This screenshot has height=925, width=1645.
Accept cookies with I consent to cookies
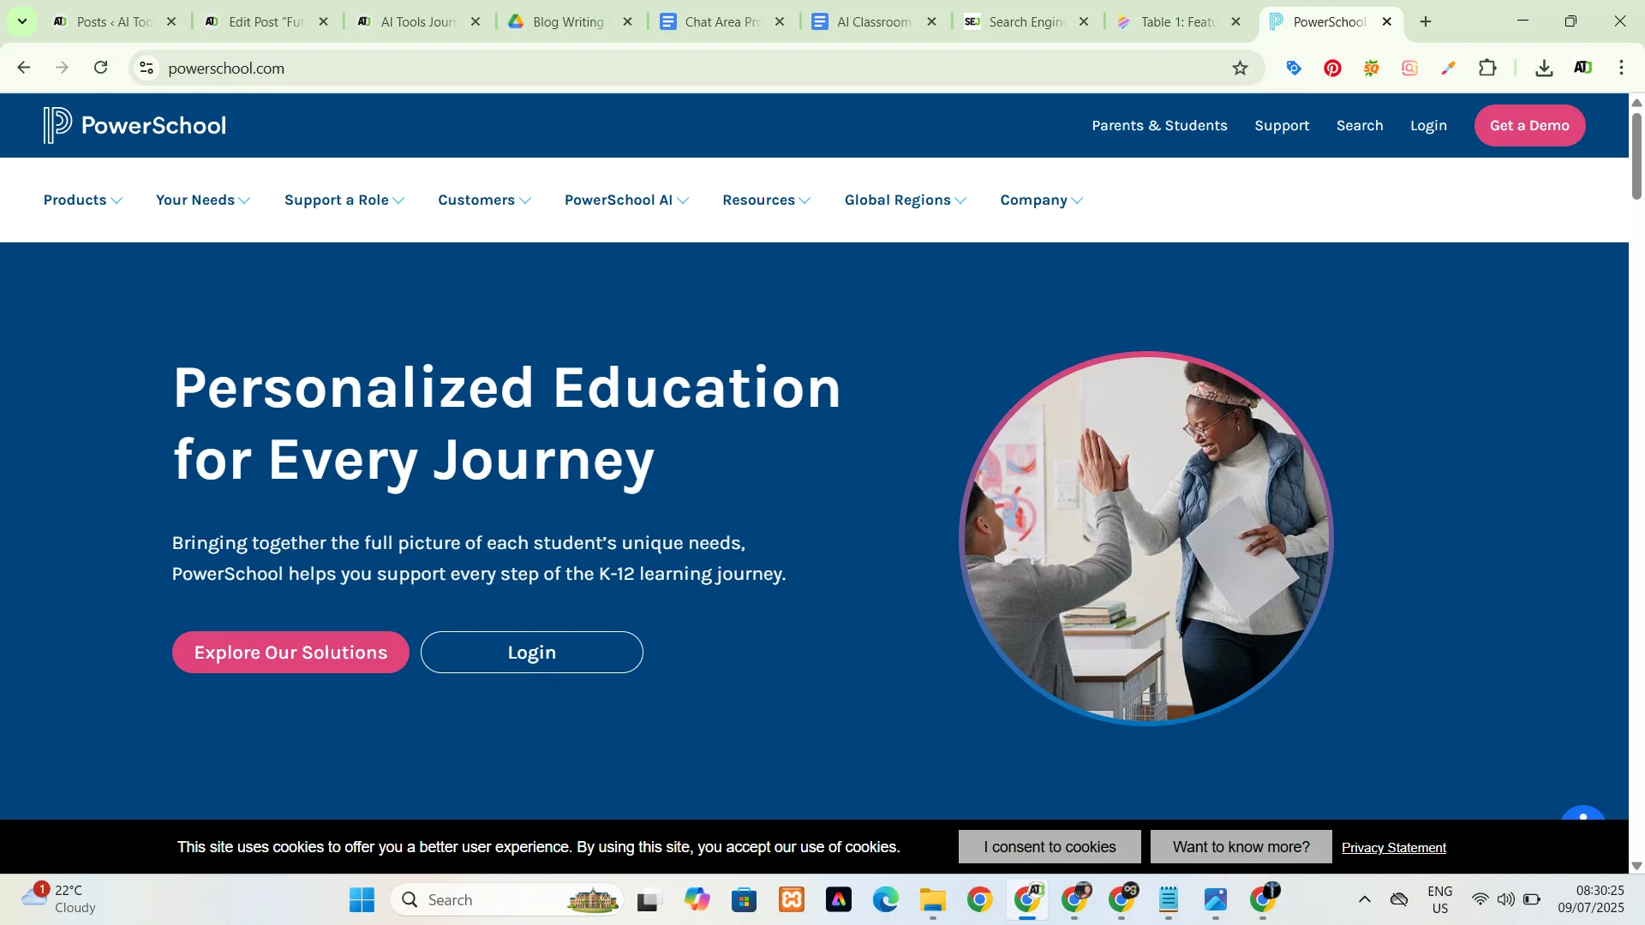click(1050, 846)
